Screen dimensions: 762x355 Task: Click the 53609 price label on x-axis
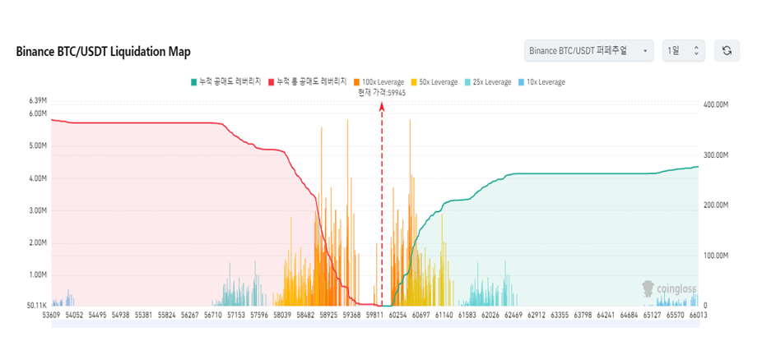click(52, 315)
